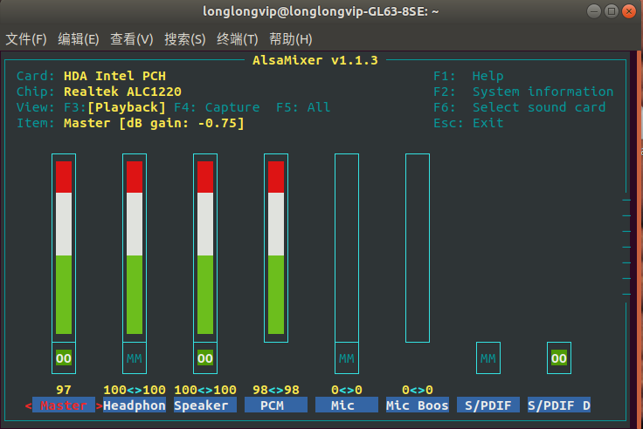Click the Speaker value 100<>100

tap(205, 390)
